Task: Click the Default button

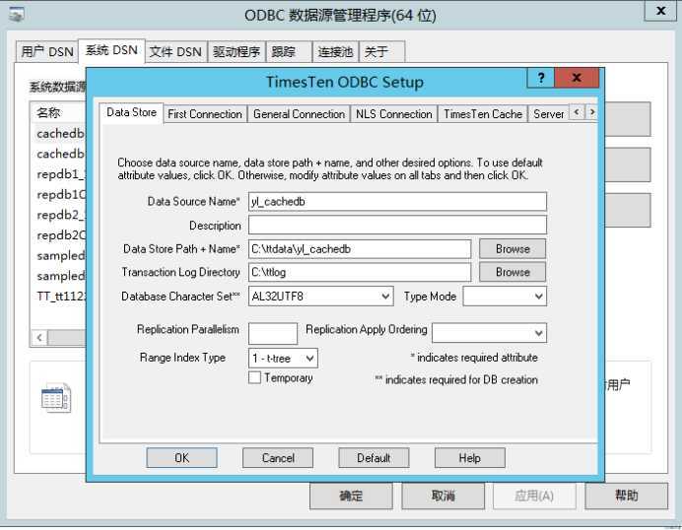Action: (374, 458)
